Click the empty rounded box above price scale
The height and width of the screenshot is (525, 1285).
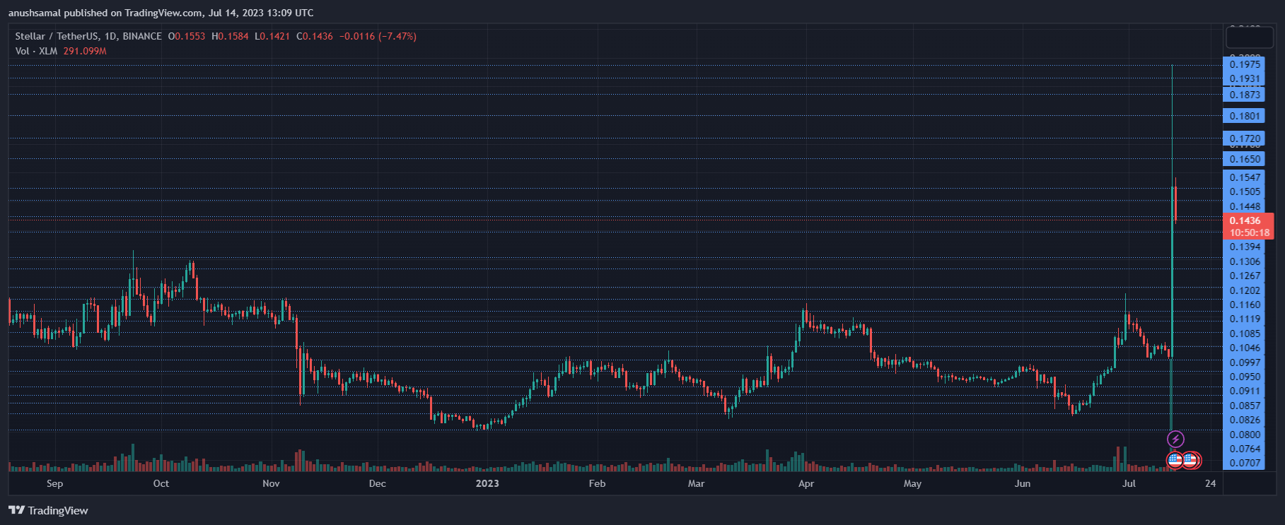[1250, 36]
